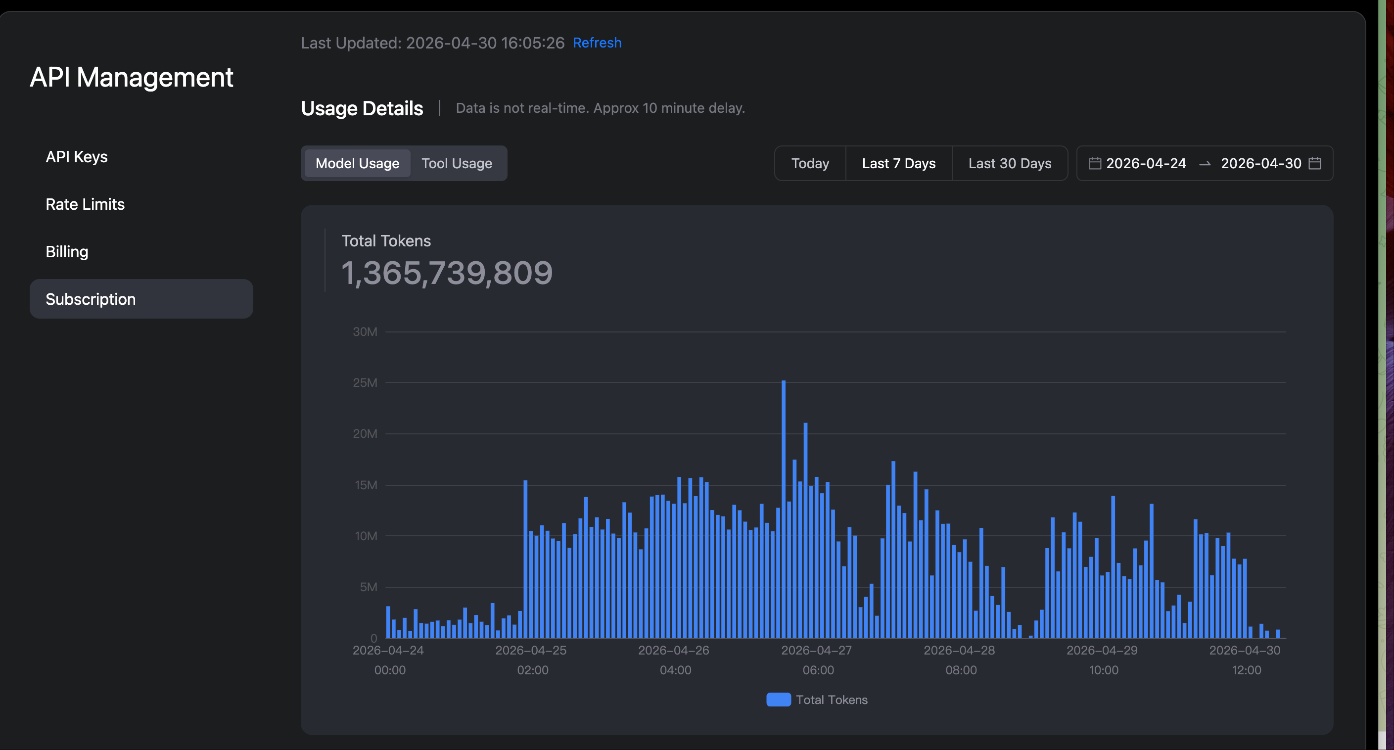Viewport: 1394px width, 750px height.
Task: Open start date 2026-04-24 picker
Action: (1146, 163)
